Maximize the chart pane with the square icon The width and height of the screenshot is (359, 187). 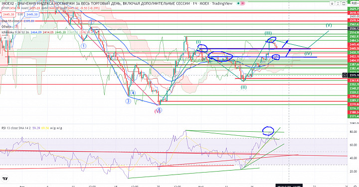(x=344, y=3)
